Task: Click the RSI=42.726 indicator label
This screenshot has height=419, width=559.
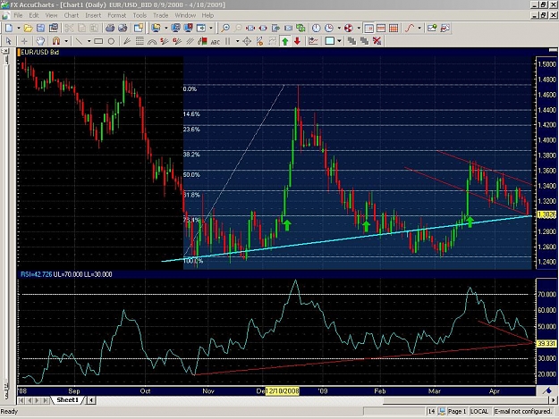Action: 37,274
